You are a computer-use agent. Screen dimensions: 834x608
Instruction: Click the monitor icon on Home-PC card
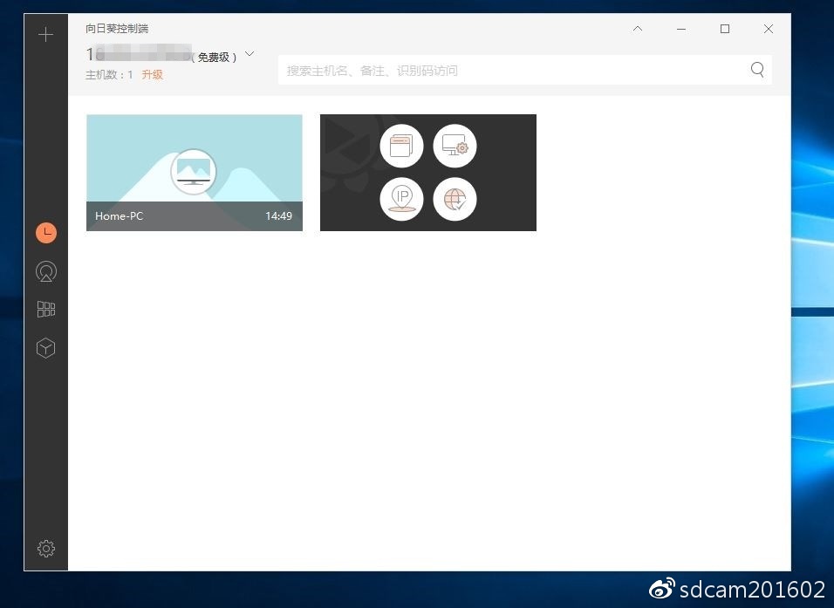click(194, 172)
